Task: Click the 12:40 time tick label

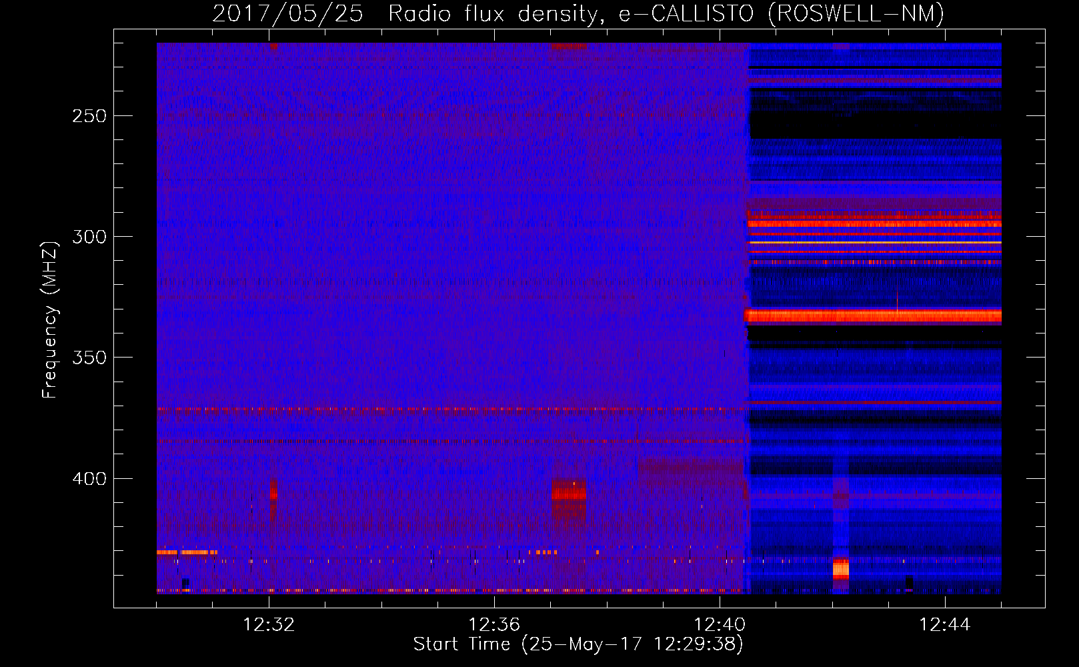Action: coord(720,625)
